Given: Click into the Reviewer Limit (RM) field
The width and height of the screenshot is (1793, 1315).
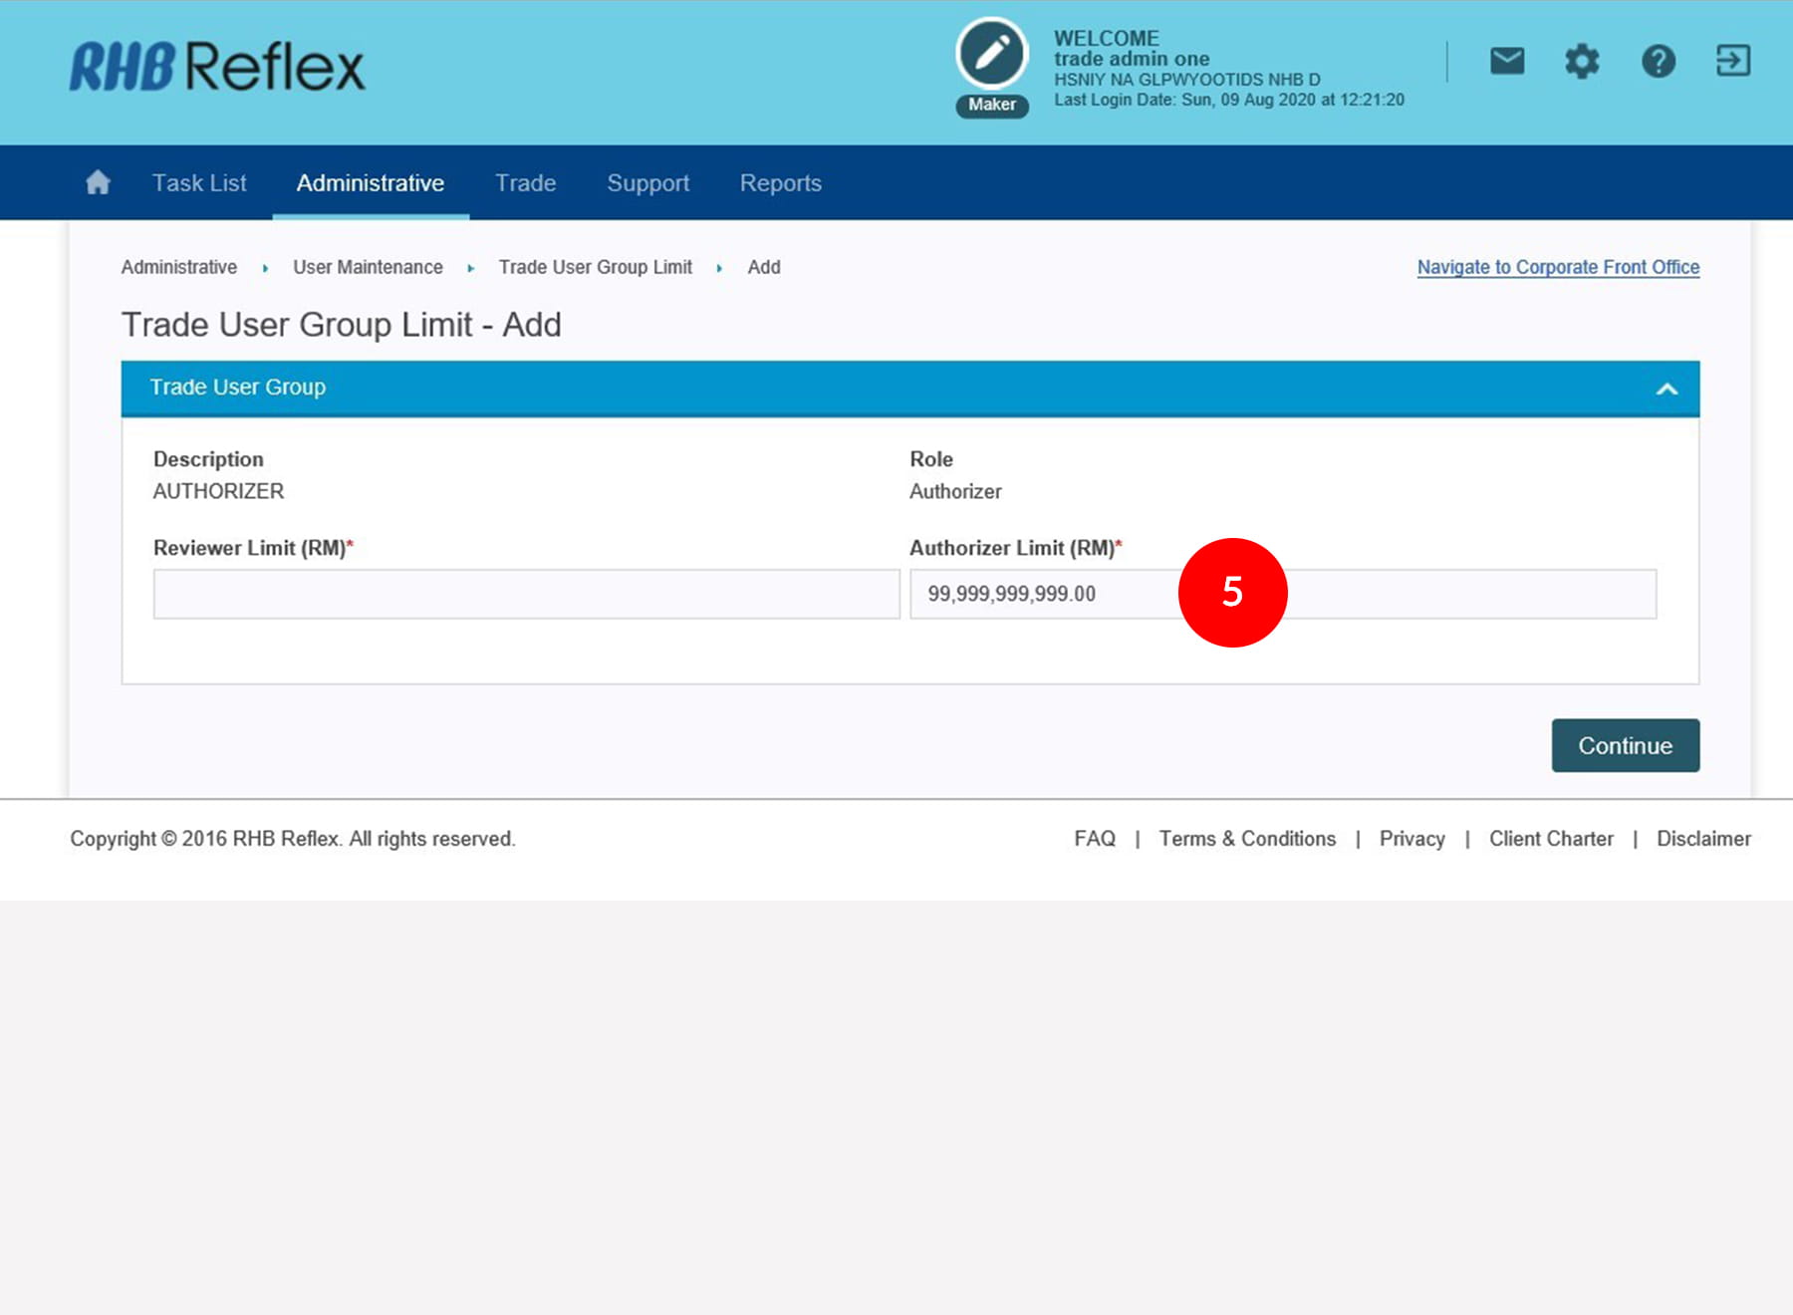Looking at the screenshot, I should (x=526, y=594).
